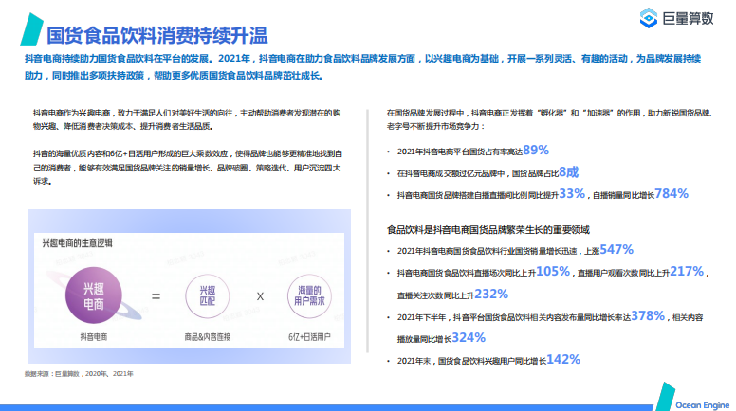Click the 105% statistic
This screenshot has height=411, width=736.
[x=553, y=272]
